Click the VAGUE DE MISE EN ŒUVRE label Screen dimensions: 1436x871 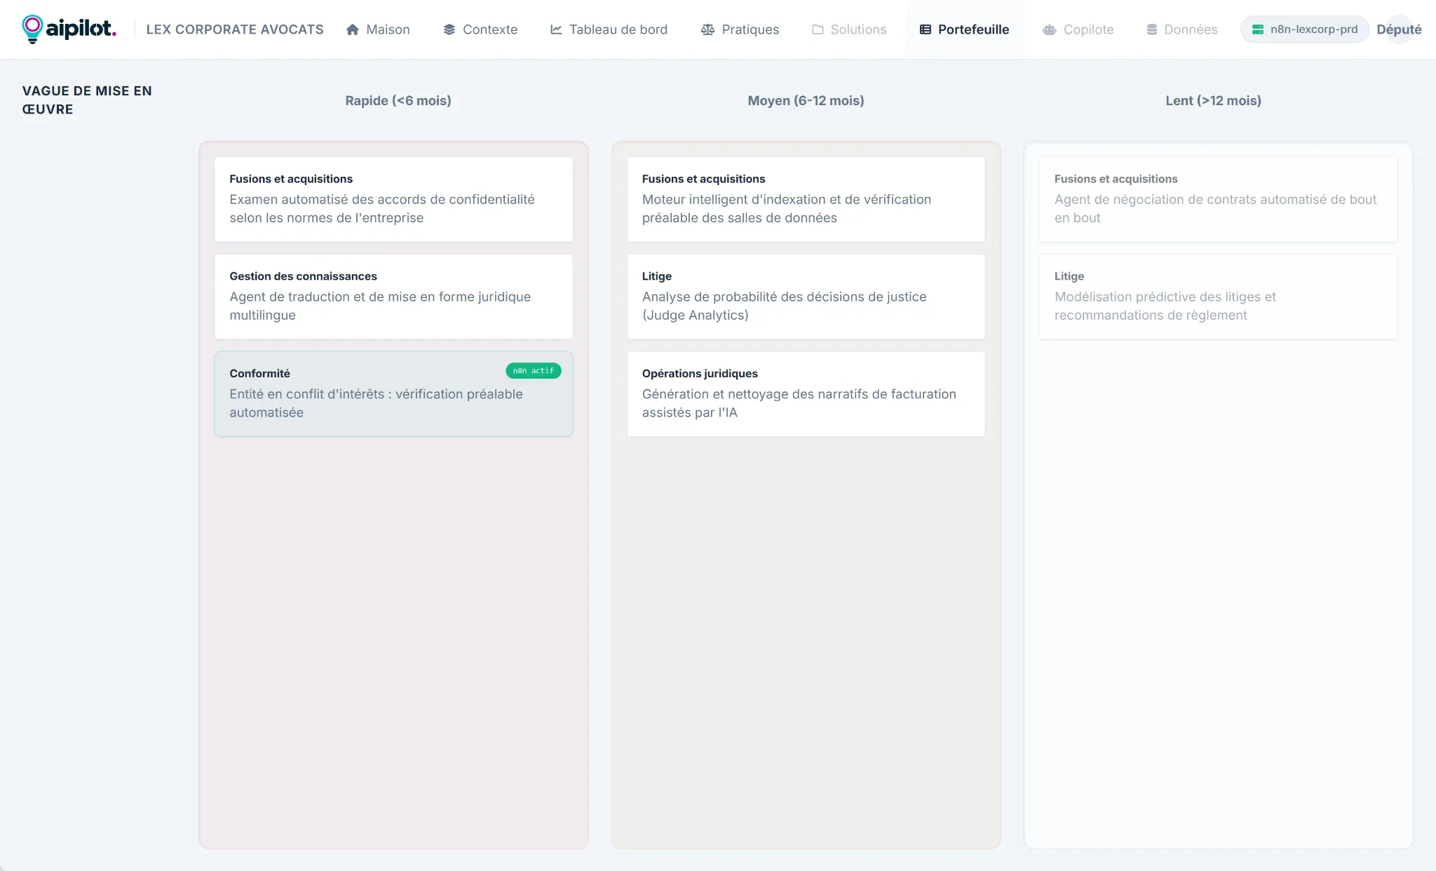tap(87, 100)
